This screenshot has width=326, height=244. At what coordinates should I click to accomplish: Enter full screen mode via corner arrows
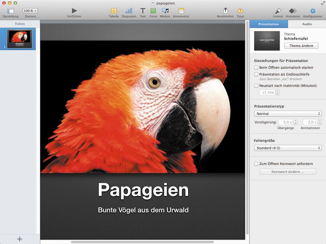tap(323, 3)
